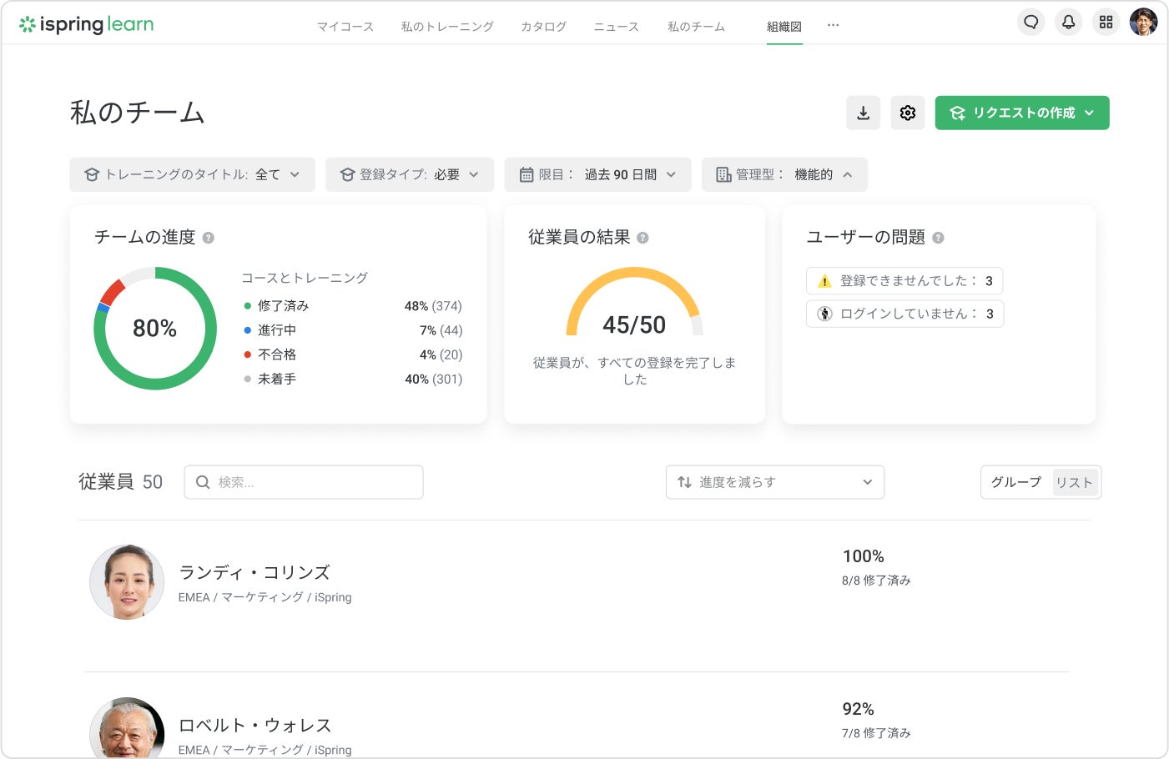Click warning icon in 登録できませんでした chip
The width and height of the screenshot is (1169, 759).
(x=824, y=281)
